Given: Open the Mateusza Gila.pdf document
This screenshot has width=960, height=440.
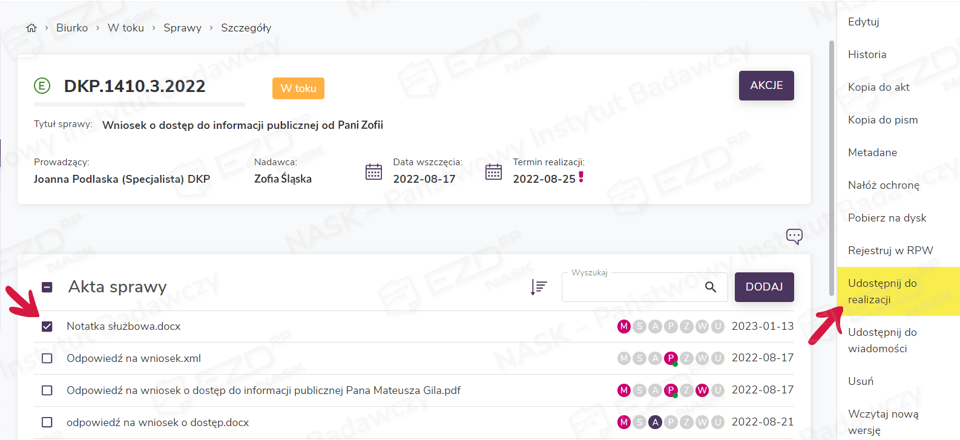Looking at the screenshot, I should click(263, 390).
